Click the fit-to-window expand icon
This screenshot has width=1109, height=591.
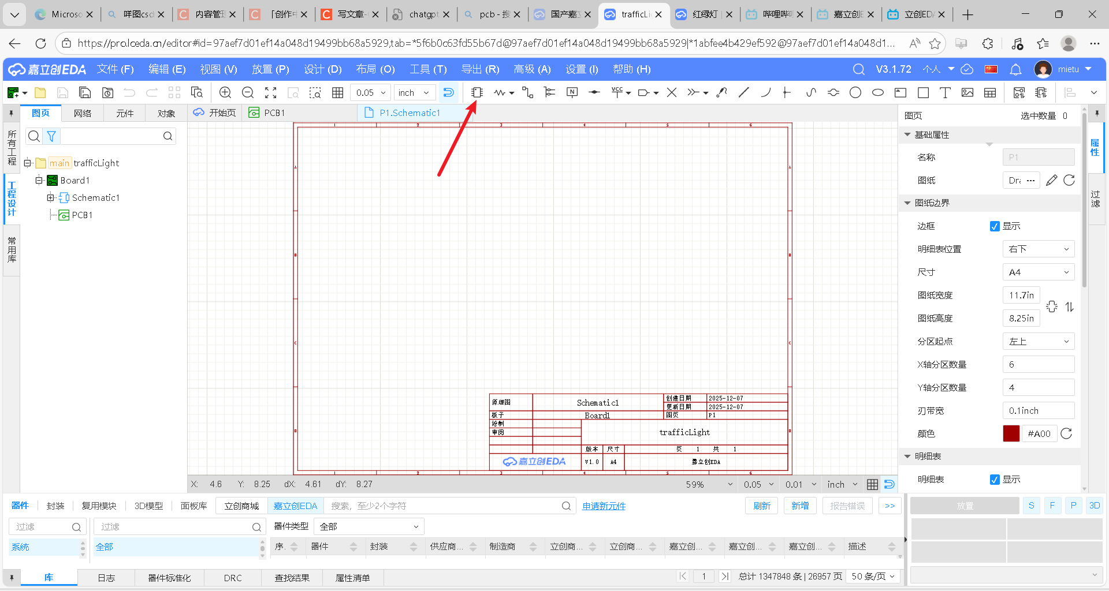coord(270,92)
